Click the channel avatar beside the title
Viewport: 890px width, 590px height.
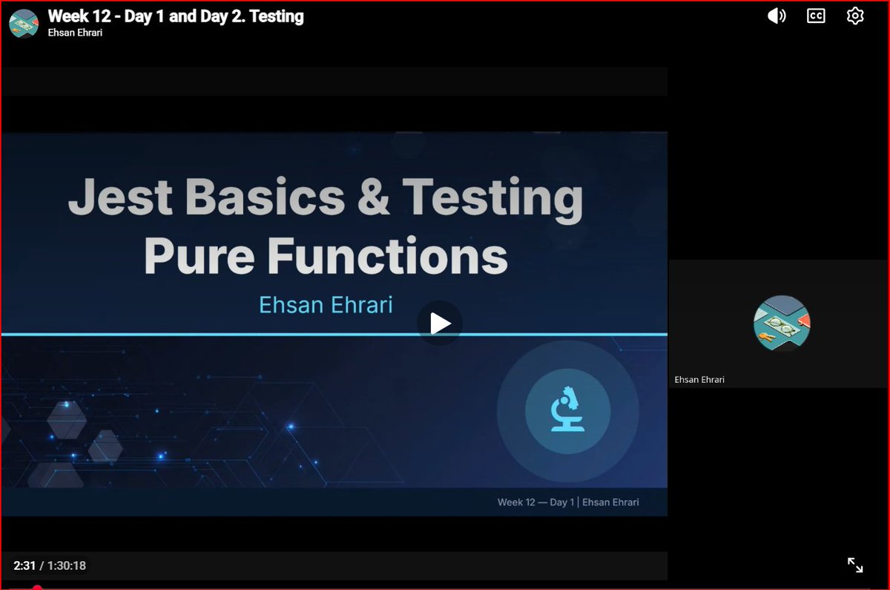tap(24, 23)
